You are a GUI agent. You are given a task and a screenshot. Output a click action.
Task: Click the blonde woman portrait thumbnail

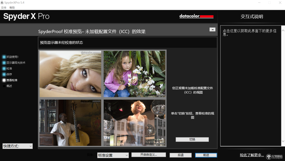pyautogui.click(x=70, y=74)
